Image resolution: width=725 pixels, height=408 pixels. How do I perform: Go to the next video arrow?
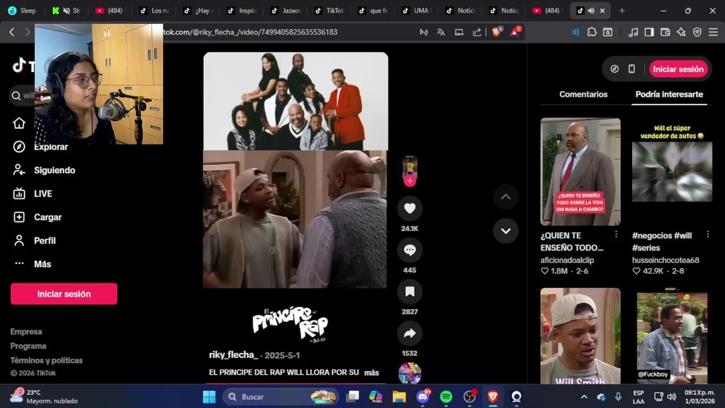(506, 231)
